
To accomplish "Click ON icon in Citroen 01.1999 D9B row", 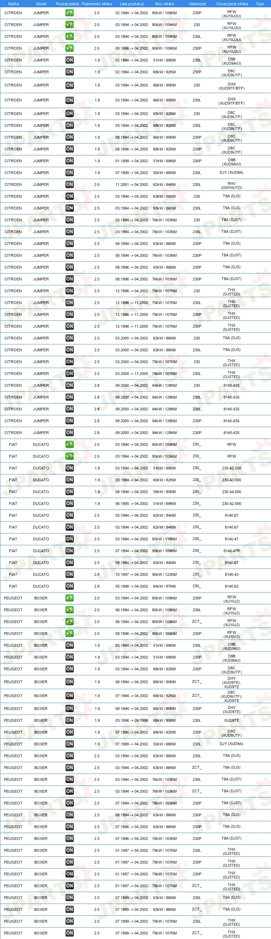I will click(69, 161).
